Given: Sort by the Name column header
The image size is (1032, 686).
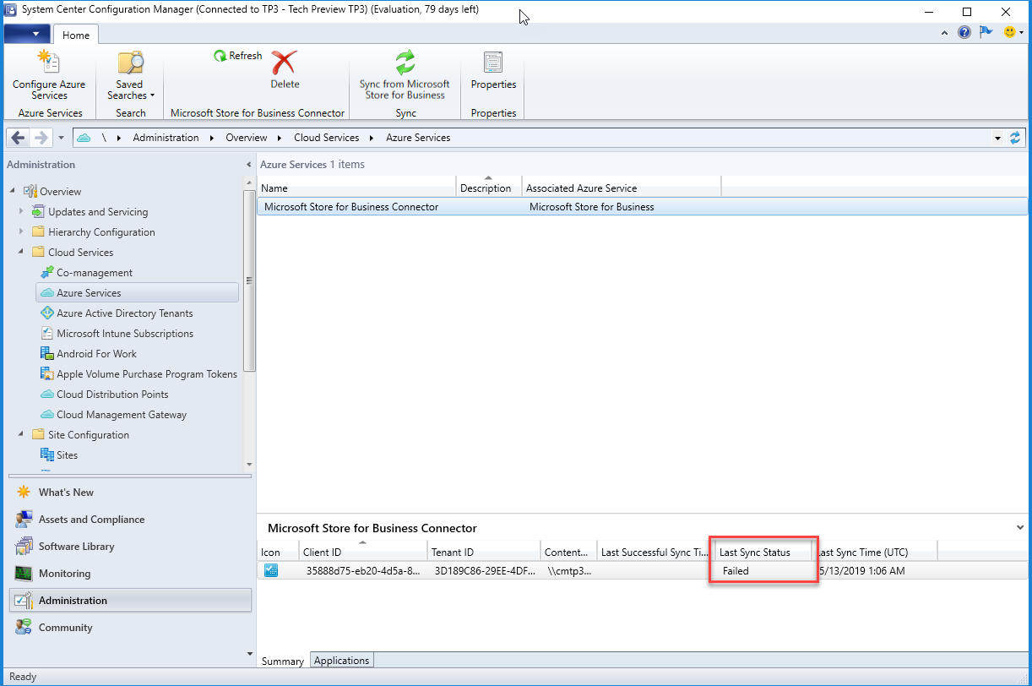Looking at the screenshot, I should point(356,188).
